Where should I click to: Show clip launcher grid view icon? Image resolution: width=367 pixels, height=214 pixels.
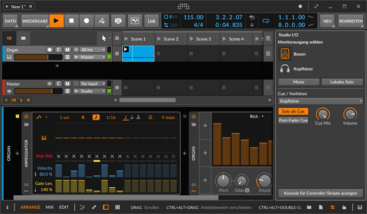tap(9, 38)
